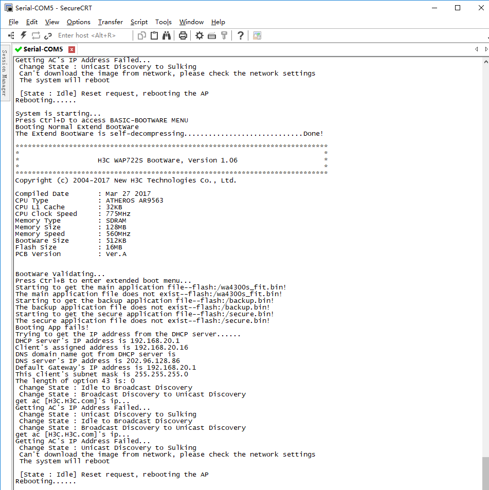Image resolution: width=489 pixels, height=490 pixels.
Task: Click the SecureFX toolbar icon
Action: [257, 35]
